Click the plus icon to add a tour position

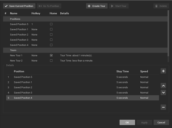[x=163, y=71]
